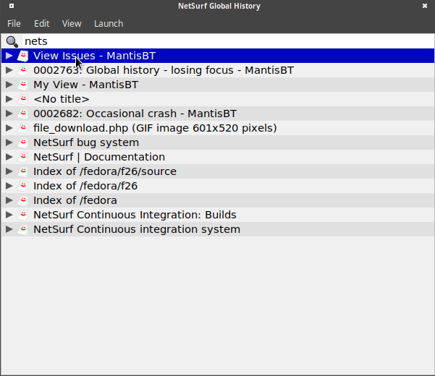
Task: Expand the 0002682: Occasional crash entry
Action: tap(9, 114)
